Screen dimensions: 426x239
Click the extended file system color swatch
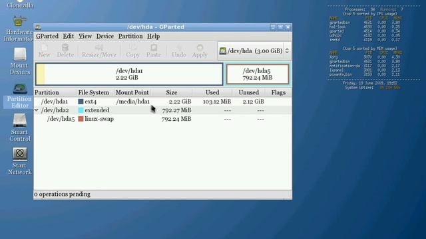[81, 110]
